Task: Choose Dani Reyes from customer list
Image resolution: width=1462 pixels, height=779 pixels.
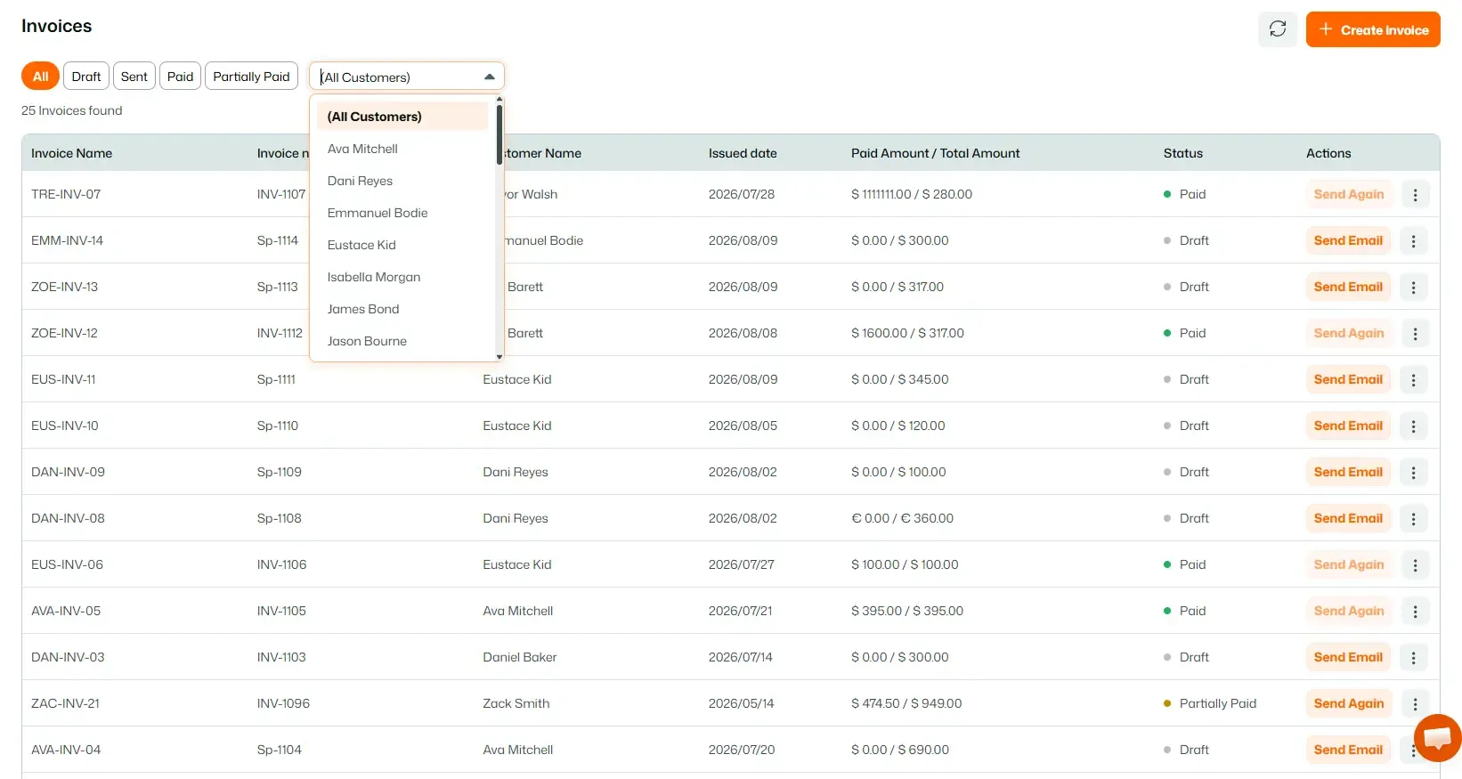Action: [x=402, y=181]
